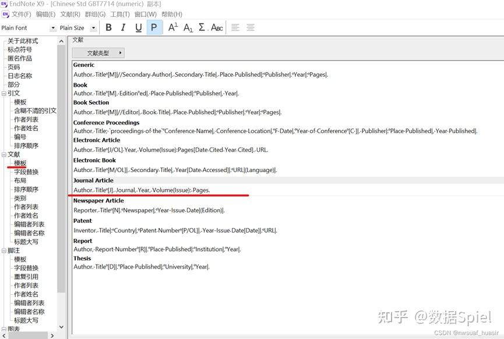Viewport: 504px width, 339px height.
Task: Collapse the 脚注 tree section
Action: [x=4, y=250]
